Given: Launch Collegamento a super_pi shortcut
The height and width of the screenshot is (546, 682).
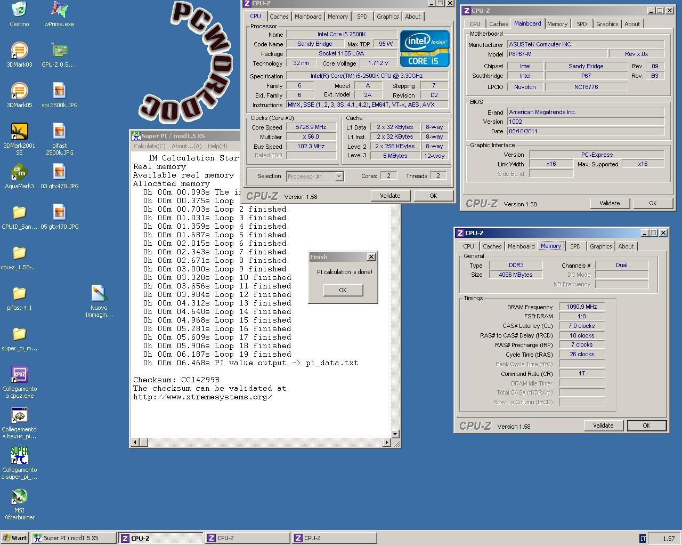Looking at the screenshot, I should [x=19, y=463].
